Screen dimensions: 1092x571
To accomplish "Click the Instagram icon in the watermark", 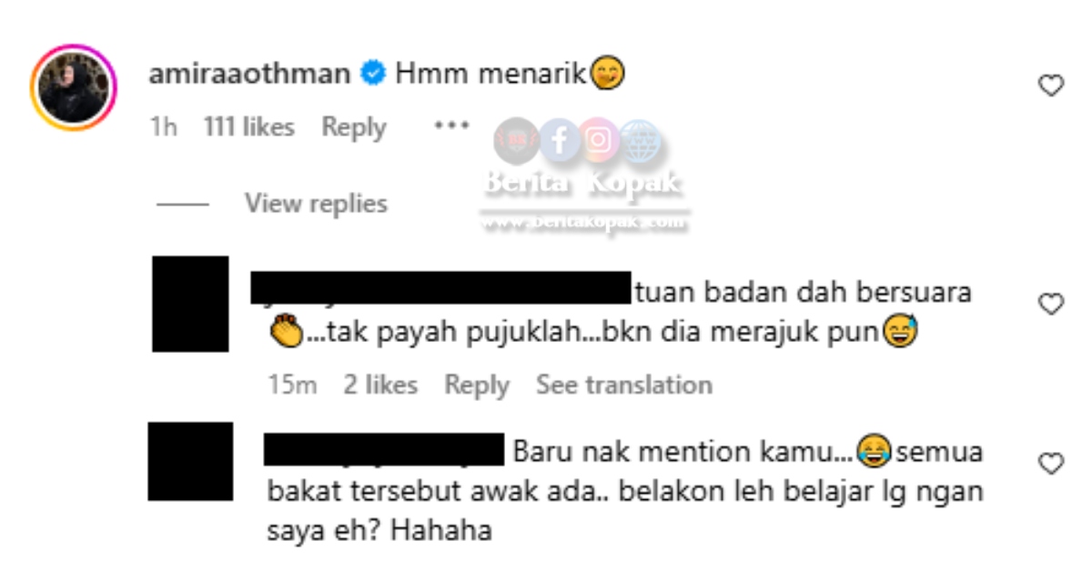I will 598,141.
